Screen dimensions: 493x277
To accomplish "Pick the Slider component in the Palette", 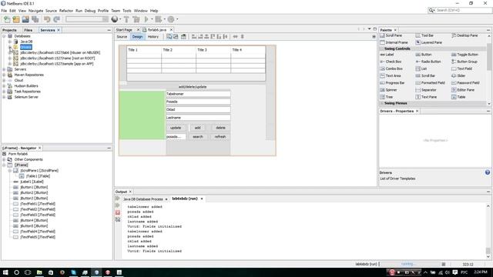I will tap(458, 75).
